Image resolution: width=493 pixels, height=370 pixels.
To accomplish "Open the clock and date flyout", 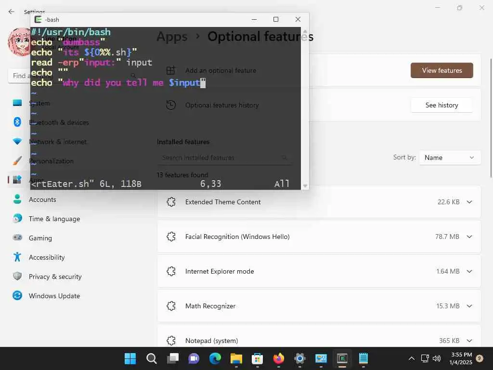I will 461,358.
